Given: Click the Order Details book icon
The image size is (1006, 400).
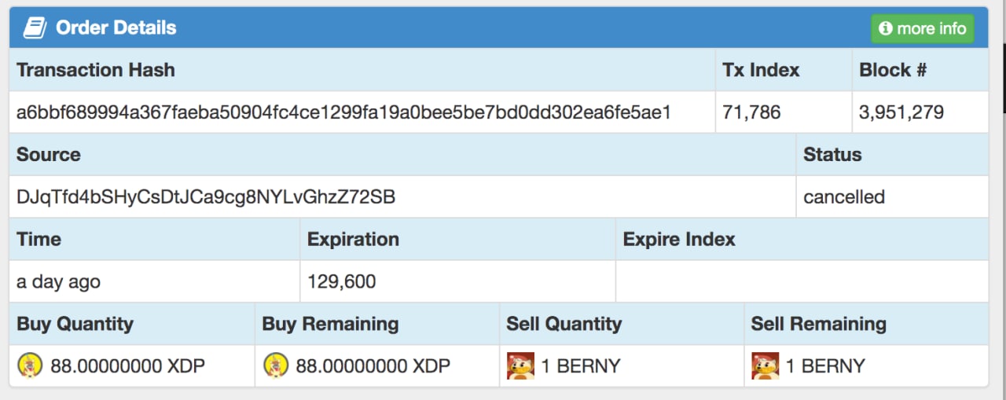Looking at the screenshot, I should point(35,28).
